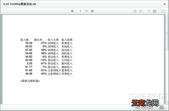Select the 增长率 header cell
The image size is (169, 111).
[38, 40]
